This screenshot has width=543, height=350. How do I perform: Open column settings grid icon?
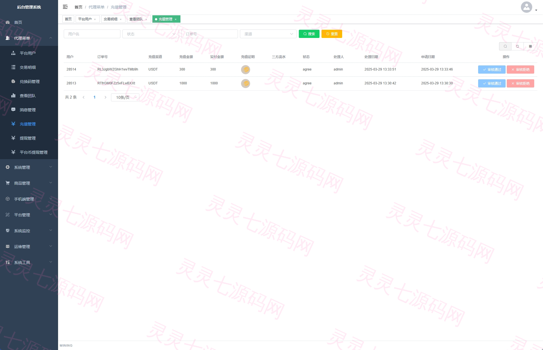point(530,46)
